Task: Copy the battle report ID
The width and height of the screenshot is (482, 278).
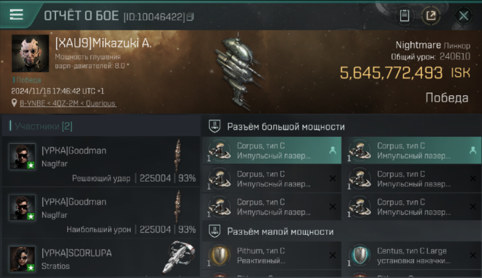Action: click(190, 17)
